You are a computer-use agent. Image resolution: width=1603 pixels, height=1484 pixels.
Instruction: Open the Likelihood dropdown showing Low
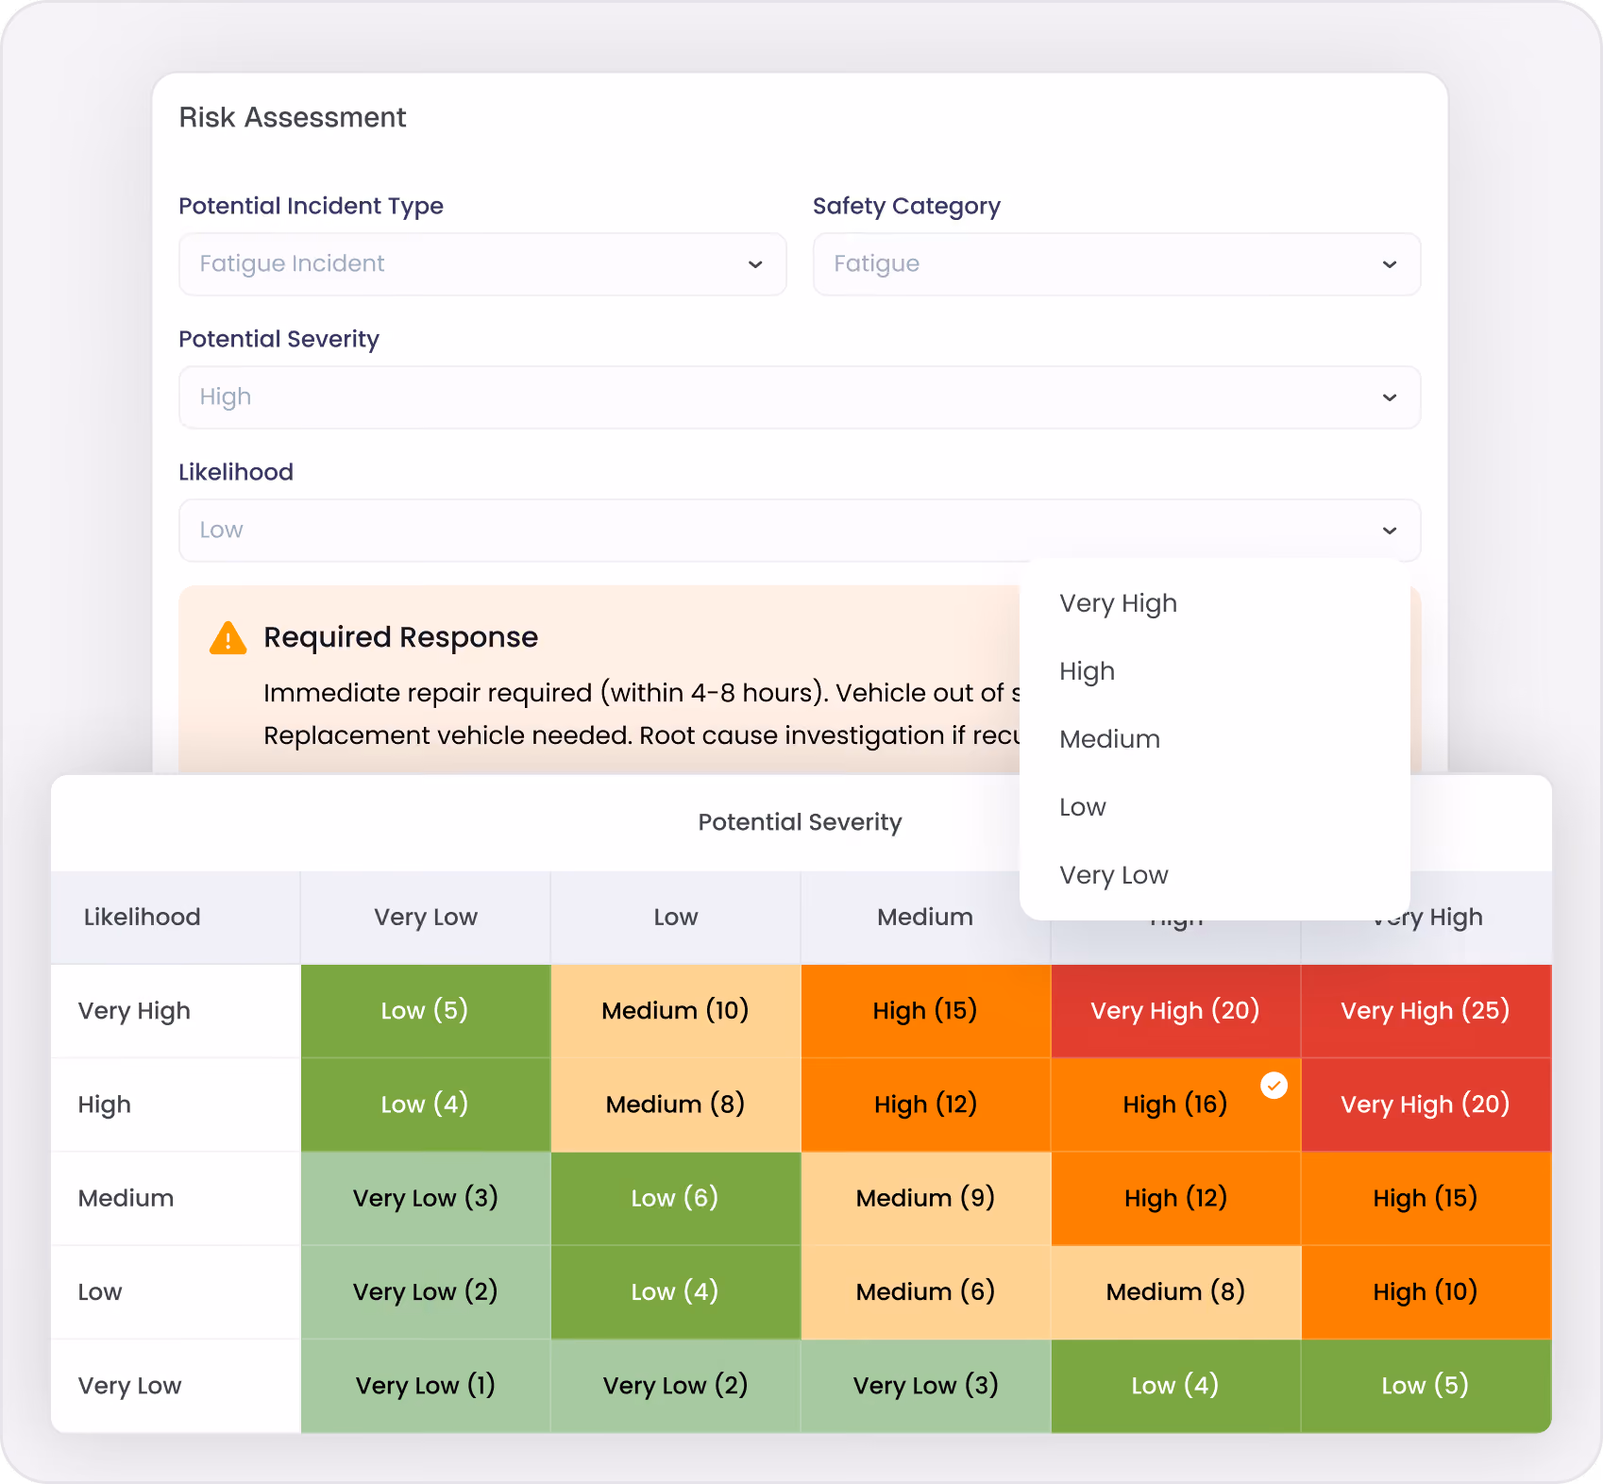800,531
